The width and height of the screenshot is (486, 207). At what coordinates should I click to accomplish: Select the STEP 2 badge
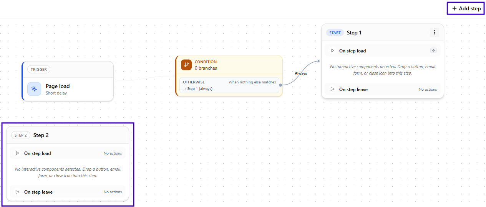(21, 135)
